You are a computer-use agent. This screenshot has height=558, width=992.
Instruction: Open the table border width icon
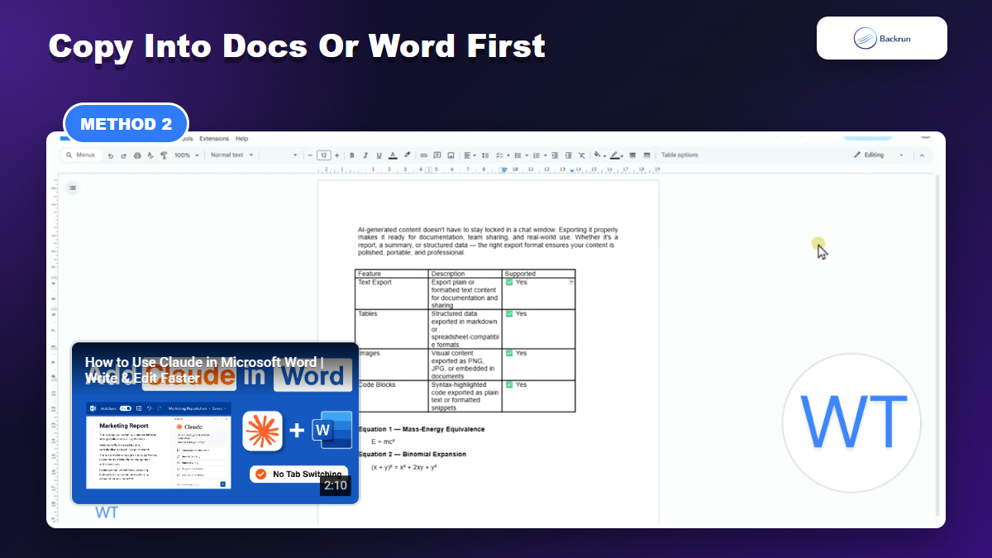coord(632,155)
